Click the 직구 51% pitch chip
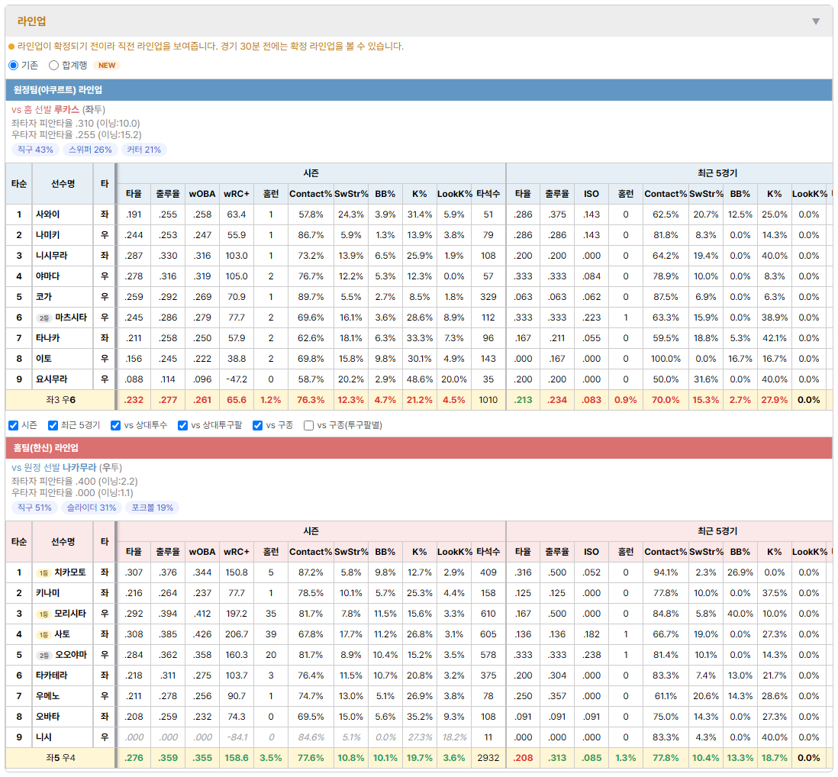This screenshot has height=777, width=838. [35, 508]
